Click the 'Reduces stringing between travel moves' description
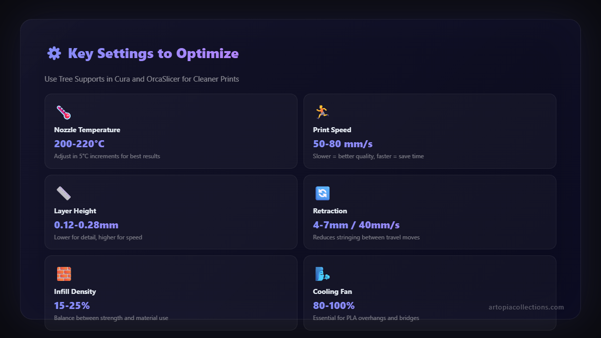 (x=366, y=237)
